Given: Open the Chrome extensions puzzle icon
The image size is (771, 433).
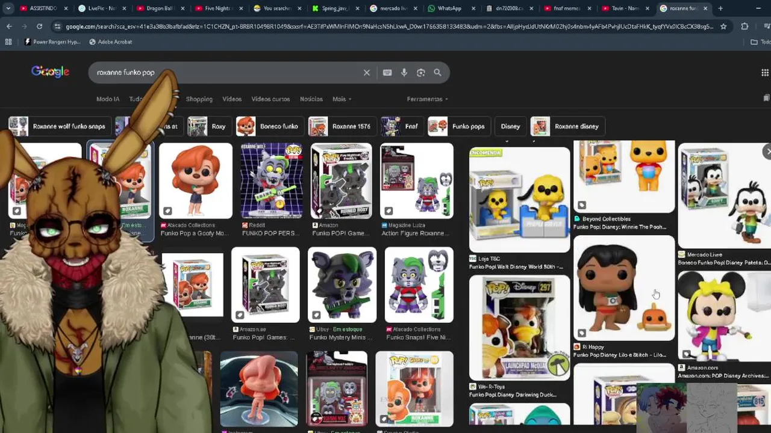Looking at the screenshot, I should coord(744,26).
